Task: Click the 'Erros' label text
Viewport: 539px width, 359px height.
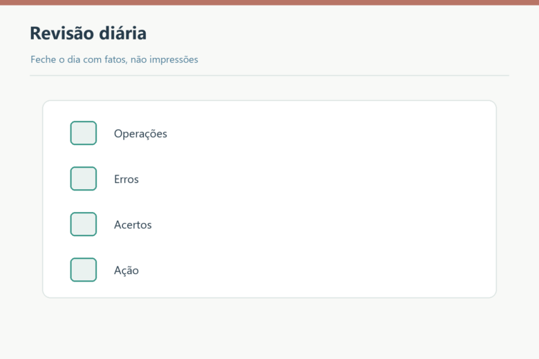Action: 126,179
